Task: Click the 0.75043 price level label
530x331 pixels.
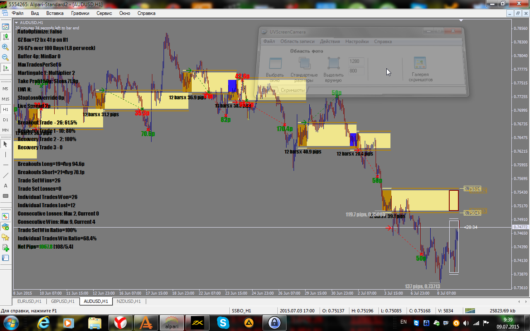Action: pyautogui.click(x=472, y=213)
